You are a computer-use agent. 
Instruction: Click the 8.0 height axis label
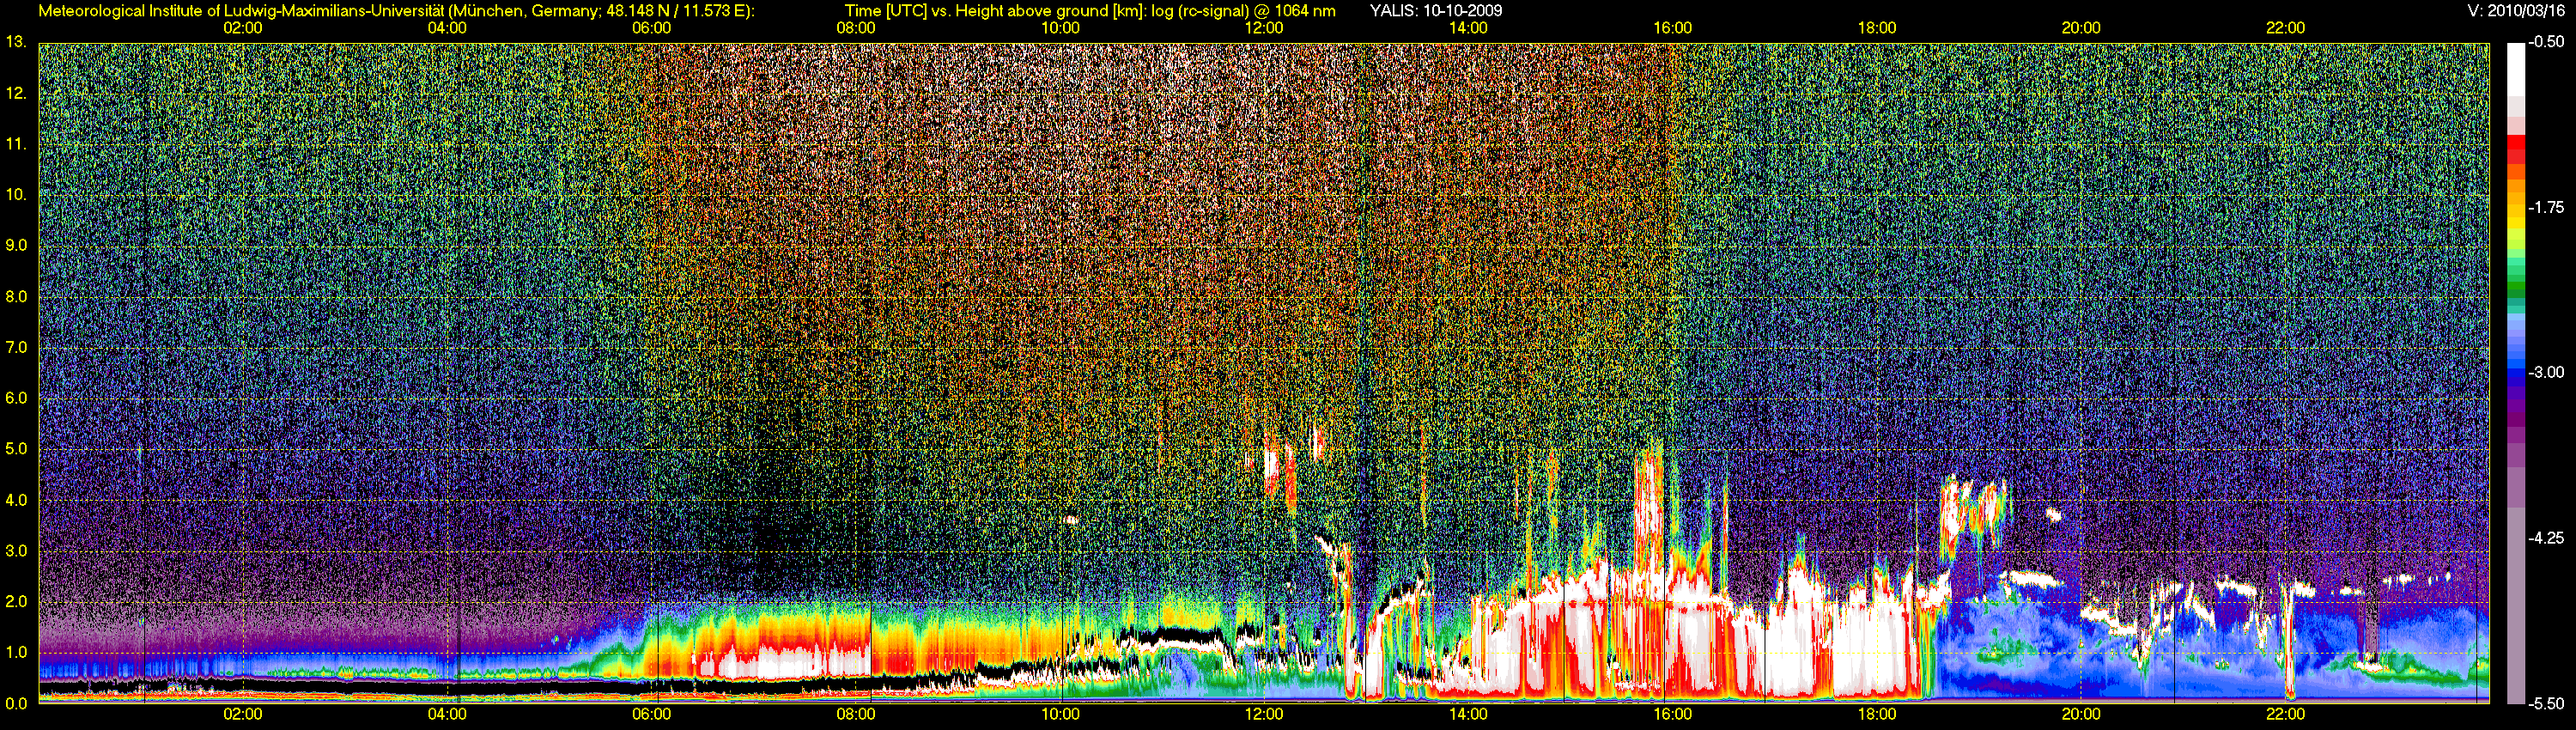(16, 297)
